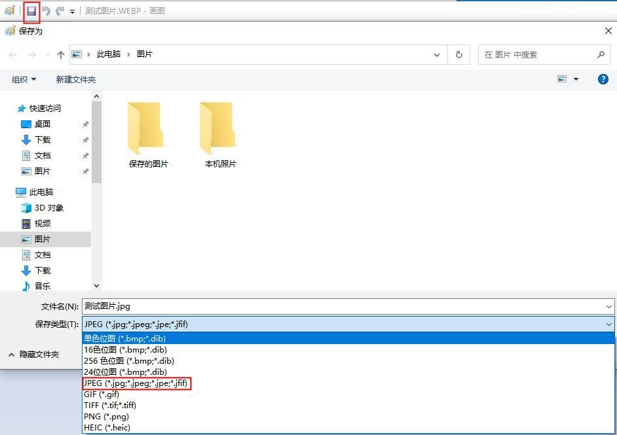Click the Paint application logo icon
Viewport: 617px width, 435px height.
pyautogui.click(x=9, y=10)
